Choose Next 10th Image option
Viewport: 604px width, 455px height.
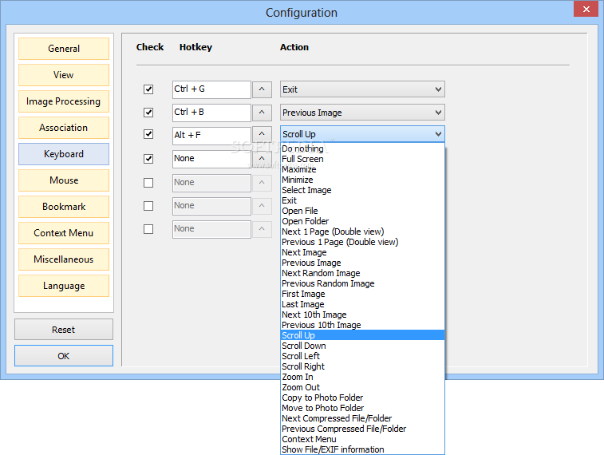(x=362, y=315)
